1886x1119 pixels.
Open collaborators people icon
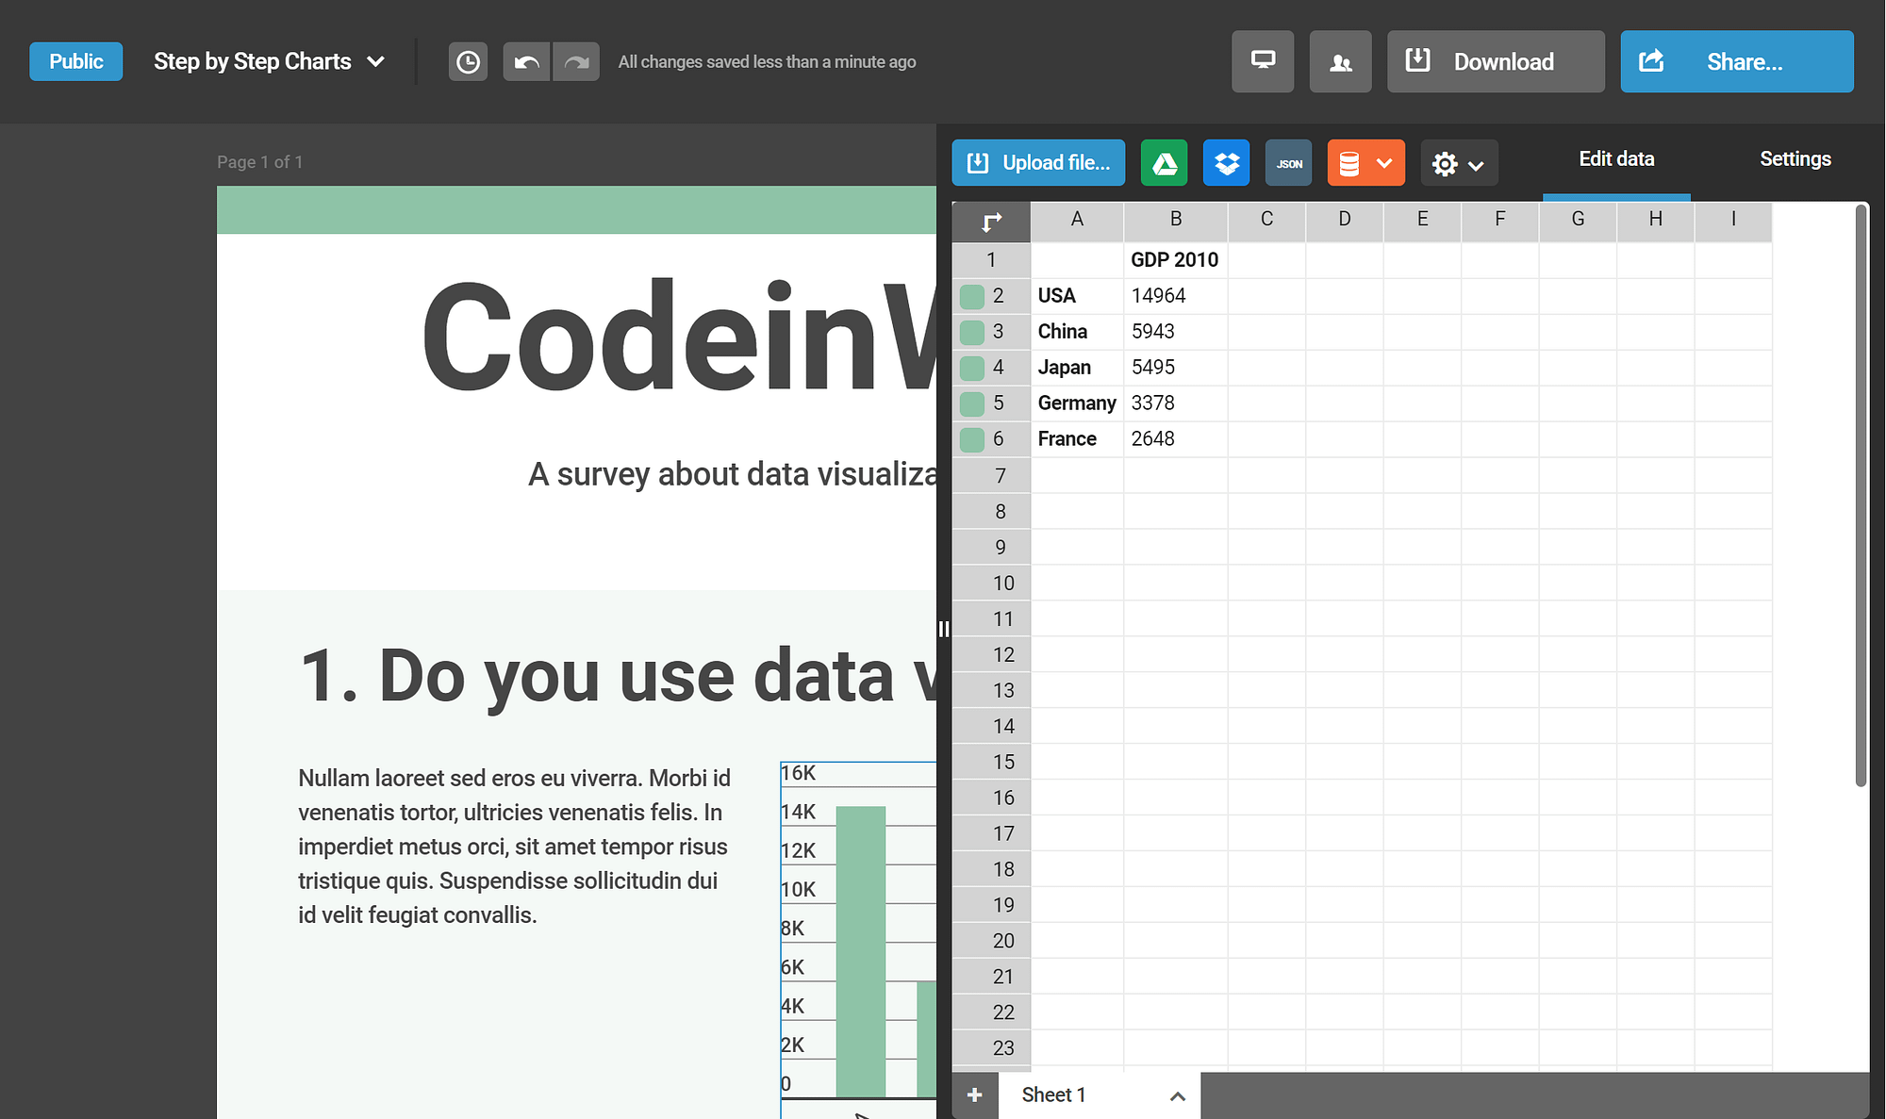pyautogui.click(x=1340, y=61)
